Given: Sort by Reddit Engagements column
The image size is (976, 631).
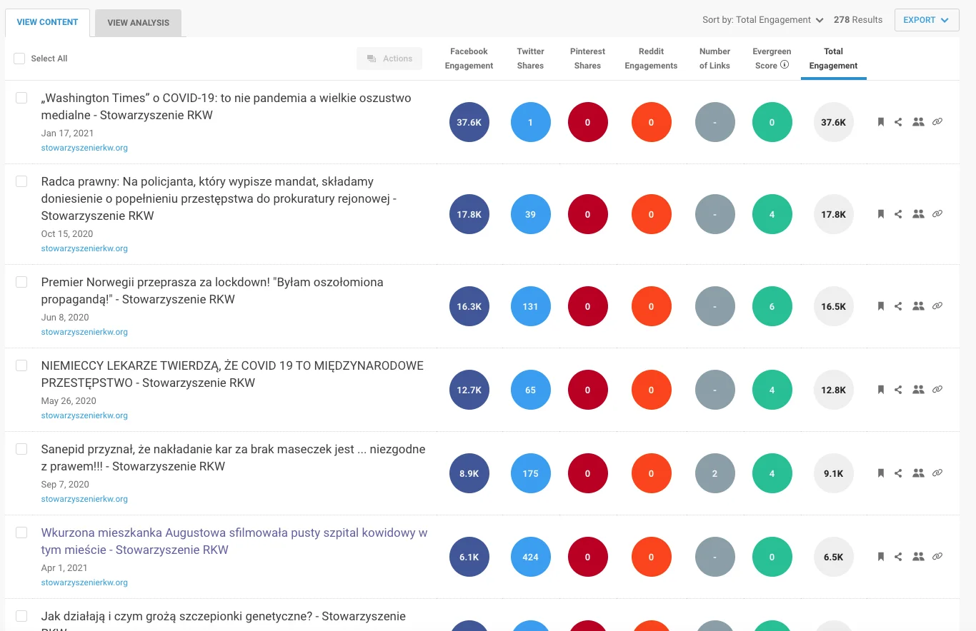Looking at the screenshot, I should [651, 59].
